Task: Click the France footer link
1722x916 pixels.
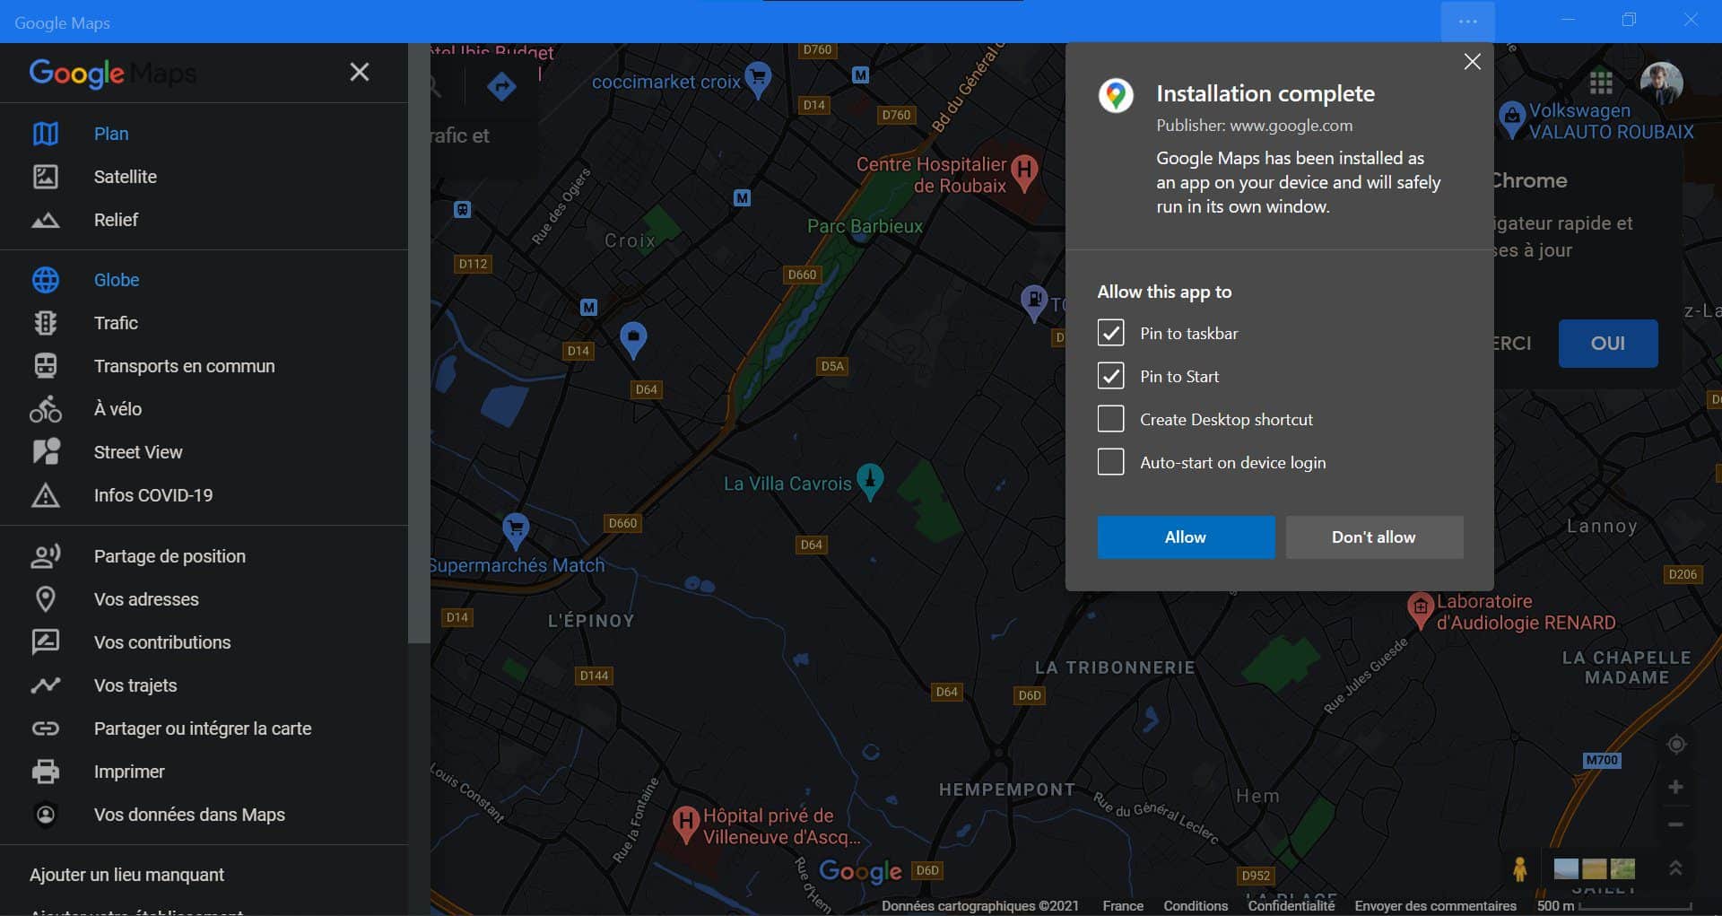Action: (x=1123, y=906)
